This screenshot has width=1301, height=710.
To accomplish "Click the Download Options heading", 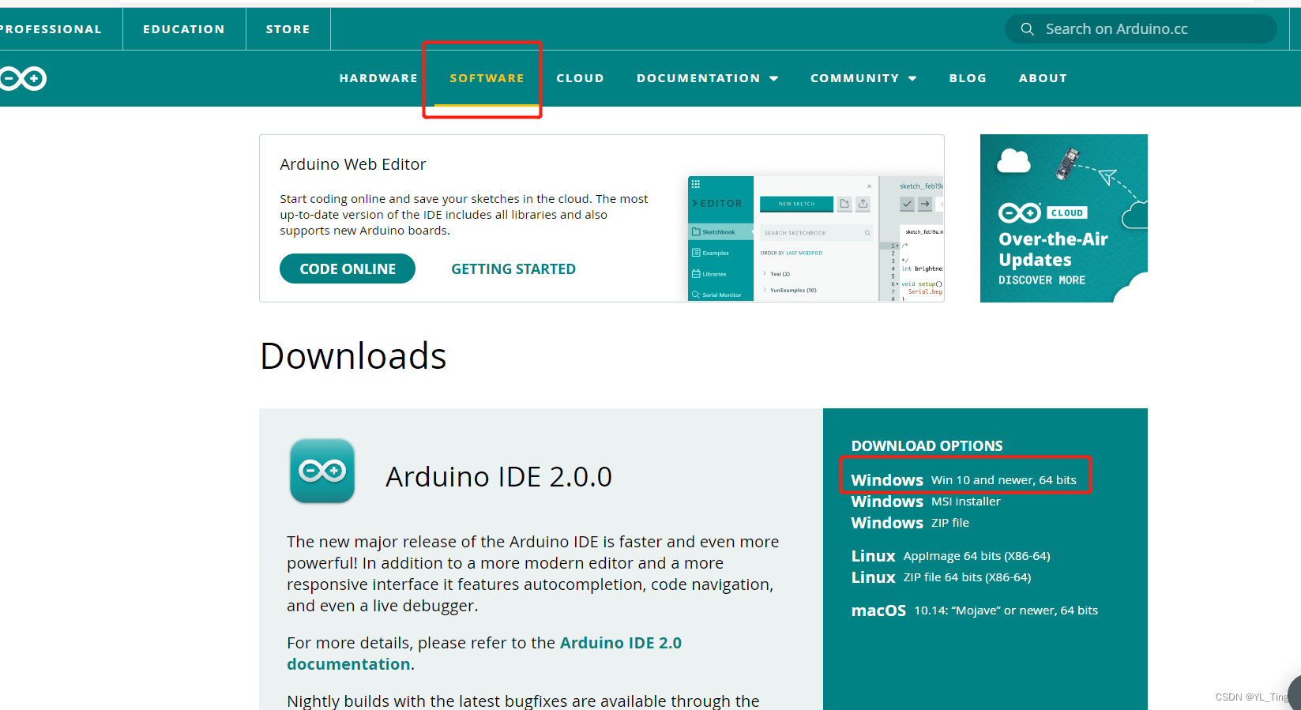I will [927, 446].
